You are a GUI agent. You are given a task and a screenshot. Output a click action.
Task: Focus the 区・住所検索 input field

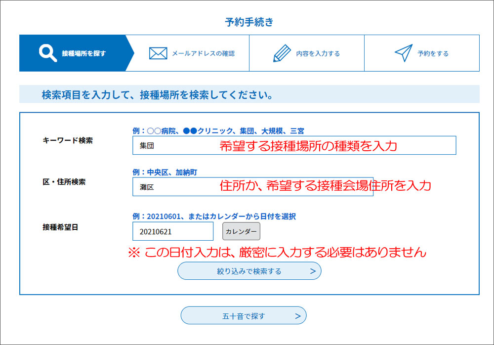[x=253, y=187]
